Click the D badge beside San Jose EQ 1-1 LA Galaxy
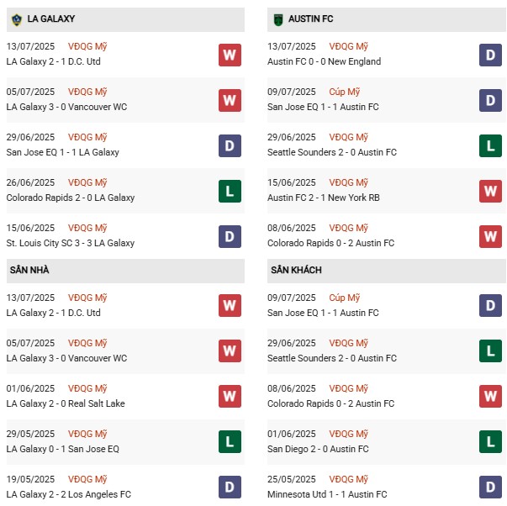This screenshot has height=506, width=507. (230, 145)
